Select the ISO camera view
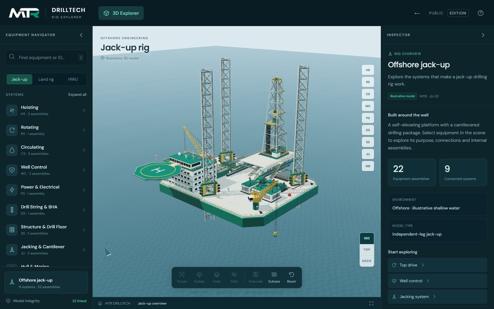The width and height of the screenshot is (494, 309). [x=367, y=238]
